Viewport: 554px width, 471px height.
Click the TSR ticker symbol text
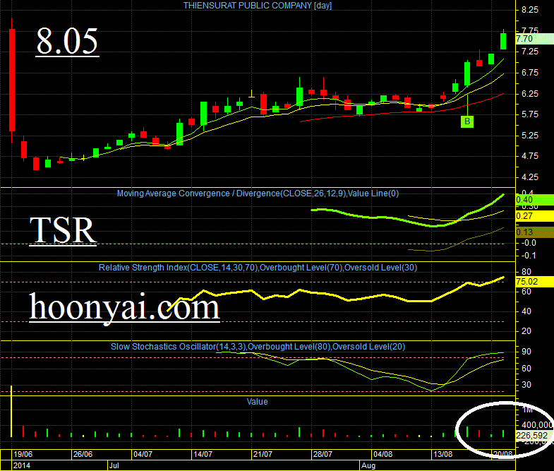click(63, 230)
